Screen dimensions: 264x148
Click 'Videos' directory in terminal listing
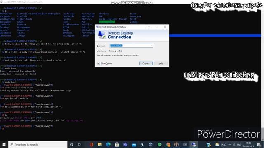134,22
